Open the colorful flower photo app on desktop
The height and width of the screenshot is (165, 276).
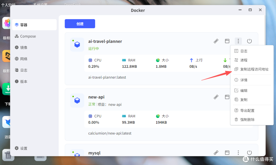pos(7,23)
